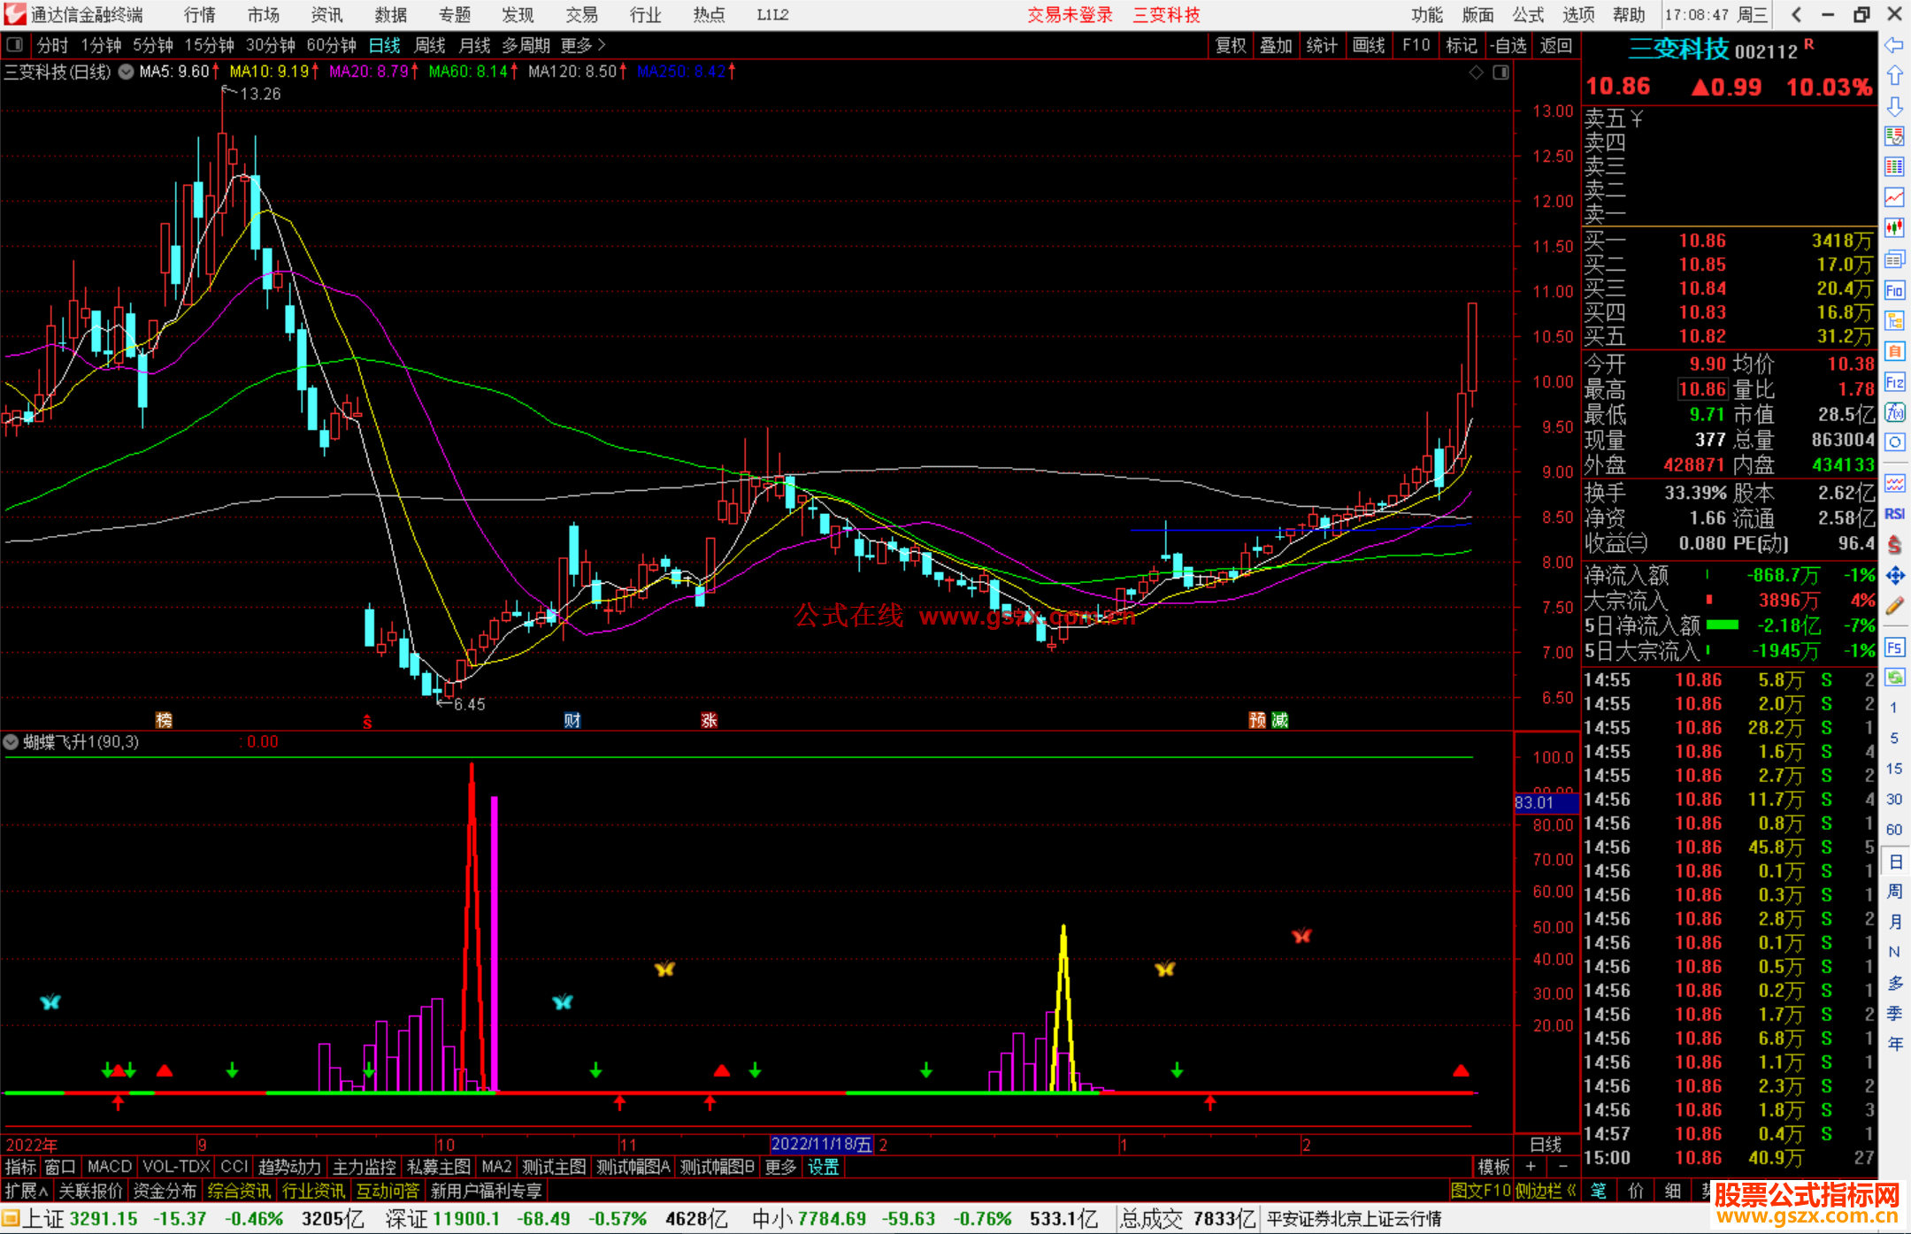1911x1234 pixels.
Task: Click the 复权 button
Action: (1231, 45)
